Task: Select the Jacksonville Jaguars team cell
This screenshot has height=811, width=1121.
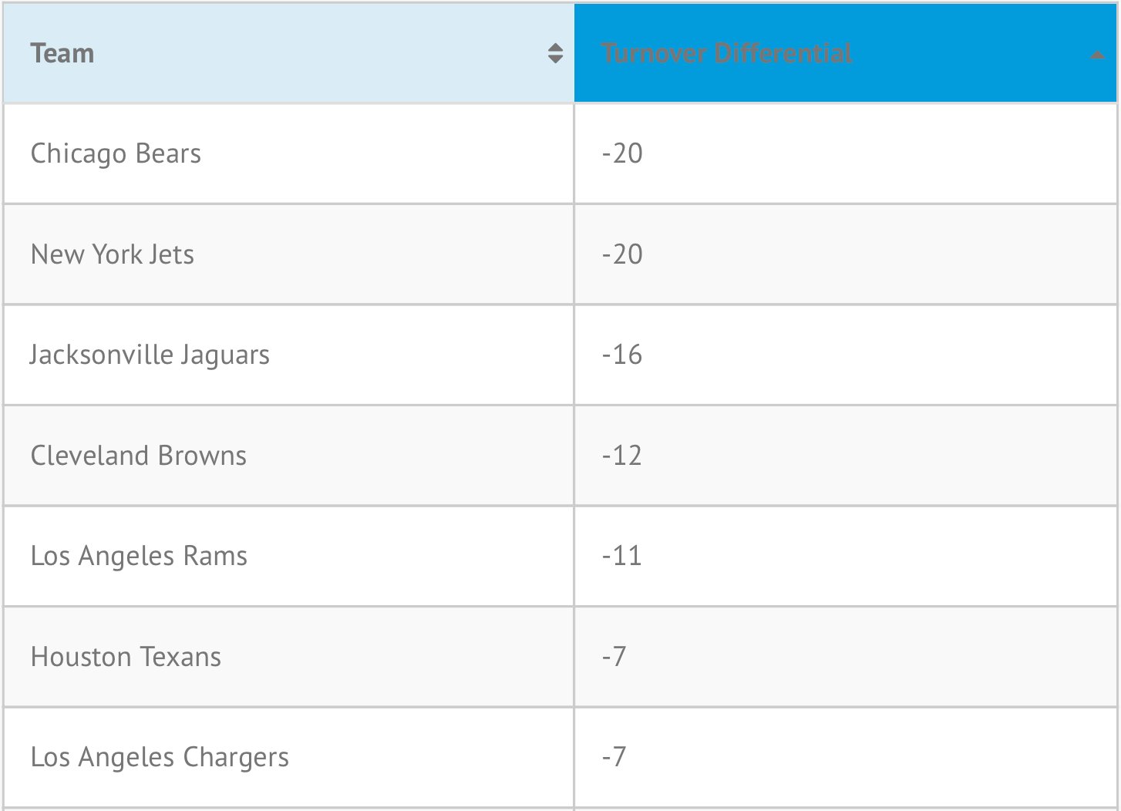Action: tap(150, 355)
